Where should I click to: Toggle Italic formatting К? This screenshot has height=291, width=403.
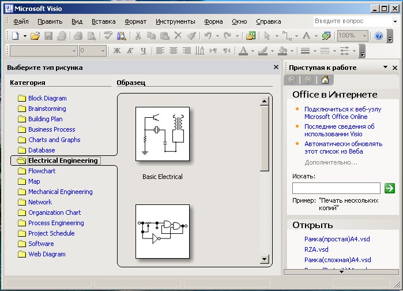click(x=130, y=51)
